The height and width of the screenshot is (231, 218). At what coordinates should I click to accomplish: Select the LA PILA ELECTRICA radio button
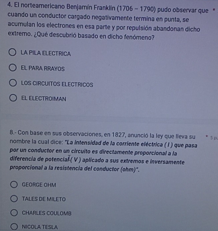12,52
